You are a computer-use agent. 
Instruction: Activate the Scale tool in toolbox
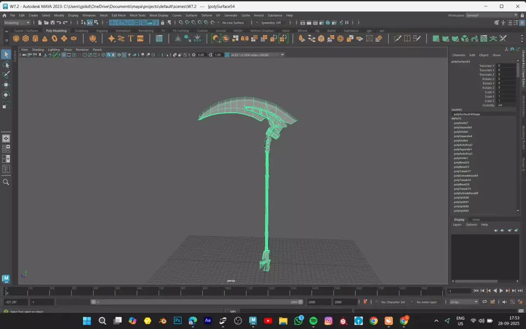point(6,105)
